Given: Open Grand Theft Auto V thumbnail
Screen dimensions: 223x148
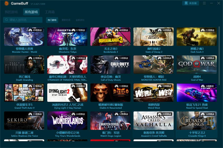Looking at the screenshot, I should pyautogui.click(x=24, y=92).
